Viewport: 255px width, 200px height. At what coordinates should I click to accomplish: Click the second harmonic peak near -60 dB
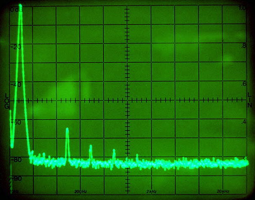67,129
